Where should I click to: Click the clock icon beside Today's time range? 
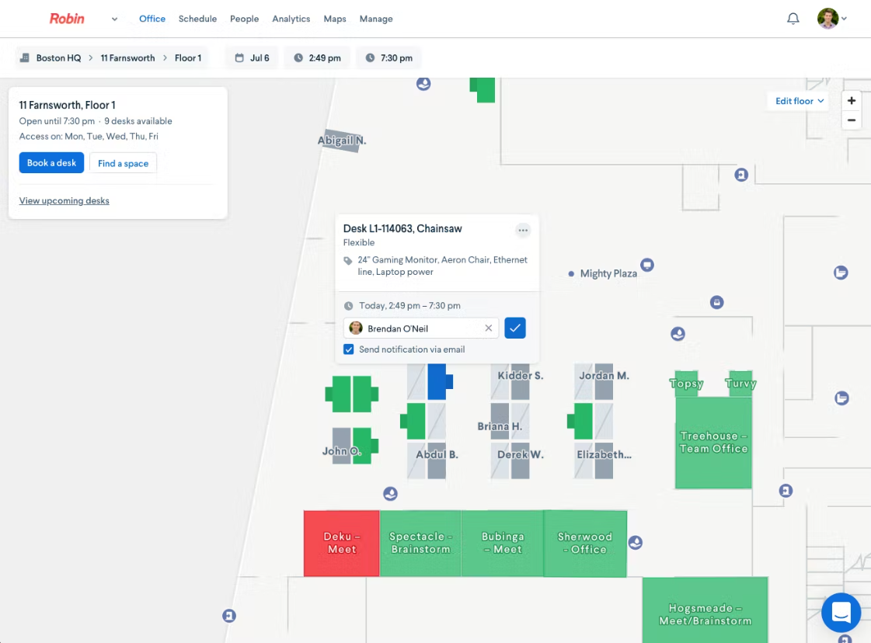(x=348, y=305)
